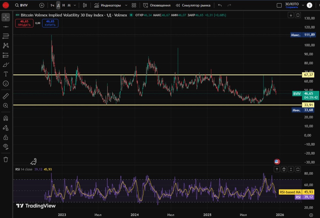Open the red circular main menu logo
Image resolution: width=320 pixels, height=218 pixels.
coord(6,5)
